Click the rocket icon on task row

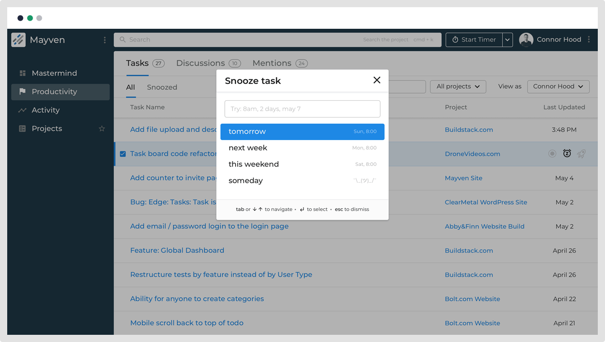581,153
